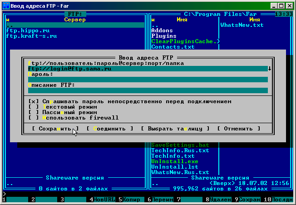Select 'Addons' folder in right panel

coord(162,30)
